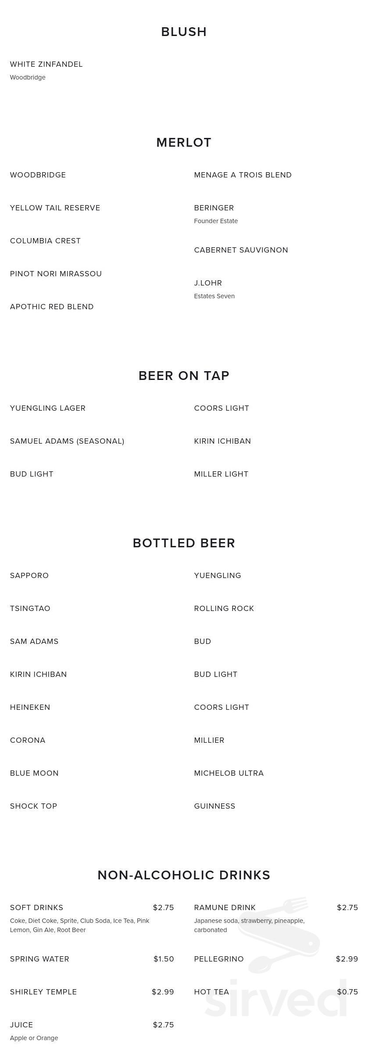Click the $2.99 price for Pellegrino

click(347, 959)
